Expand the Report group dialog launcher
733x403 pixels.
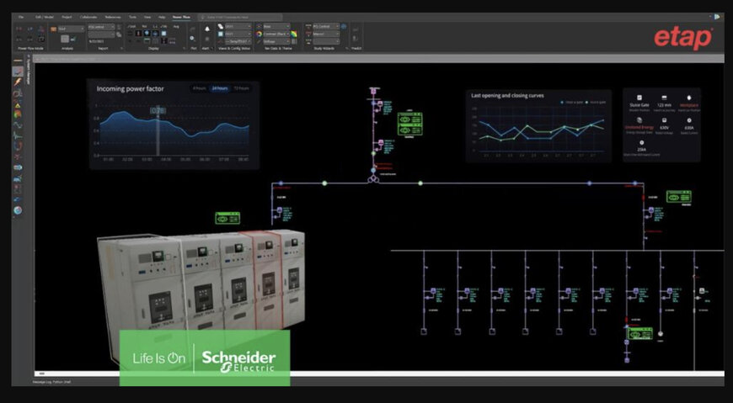tap(121, 48)
